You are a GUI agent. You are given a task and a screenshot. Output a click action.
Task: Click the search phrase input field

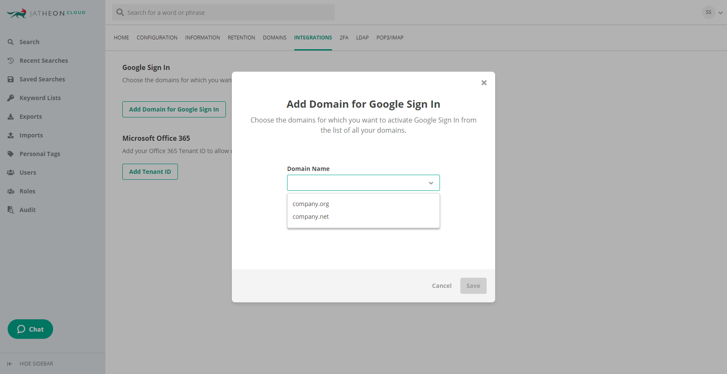223,12
